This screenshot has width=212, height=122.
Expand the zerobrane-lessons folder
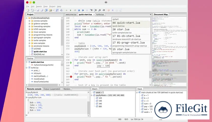point(29,46)
